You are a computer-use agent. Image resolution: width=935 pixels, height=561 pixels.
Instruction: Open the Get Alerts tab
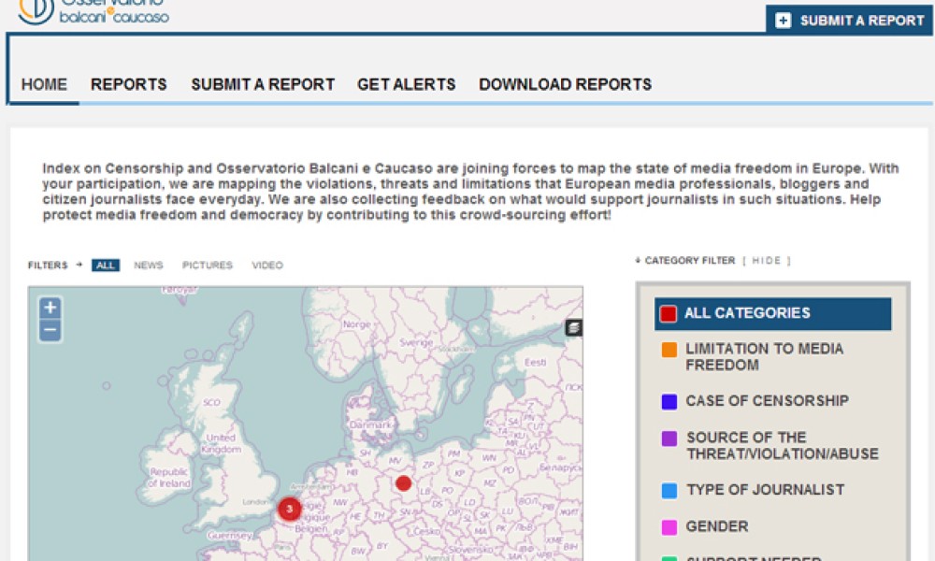coord(407,85)
